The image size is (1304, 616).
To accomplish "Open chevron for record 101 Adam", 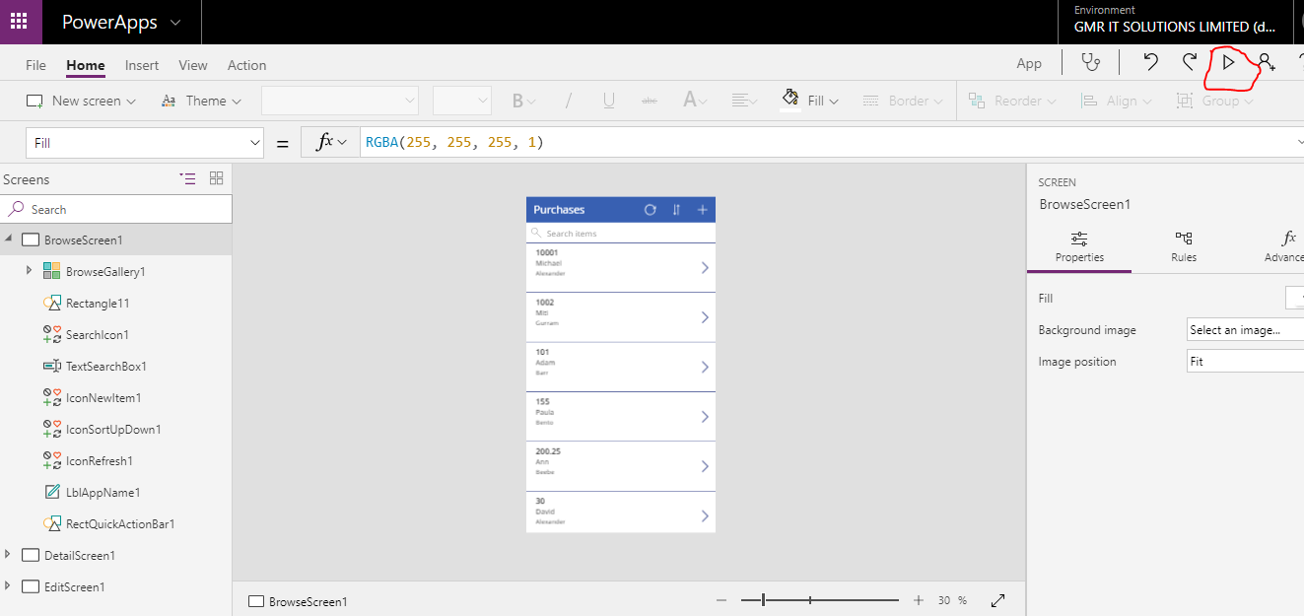I will point(705,367).
